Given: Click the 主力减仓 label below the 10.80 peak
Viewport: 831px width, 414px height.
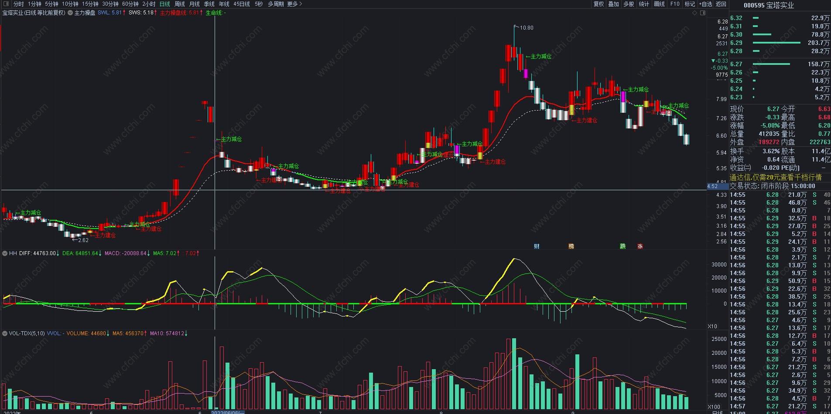Looking at the screenshot, I should tap(539, 57).
